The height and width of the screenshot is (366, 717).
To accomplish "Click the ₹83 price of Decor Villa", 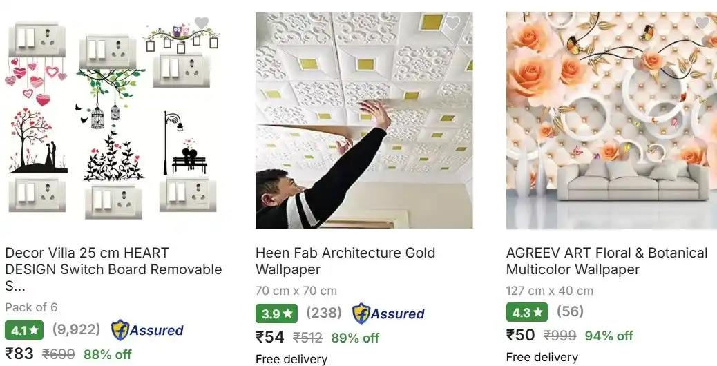I will pos(19,353).
